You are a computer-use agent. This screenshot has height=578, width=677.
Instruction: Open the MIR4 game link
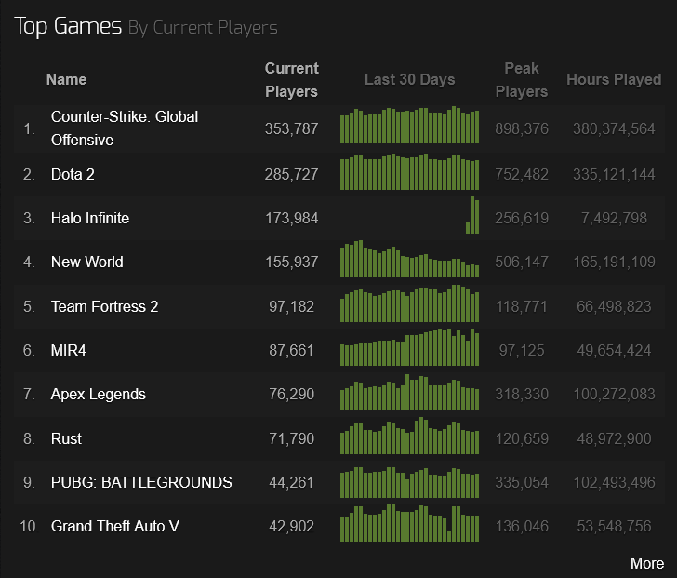(68, 350)
